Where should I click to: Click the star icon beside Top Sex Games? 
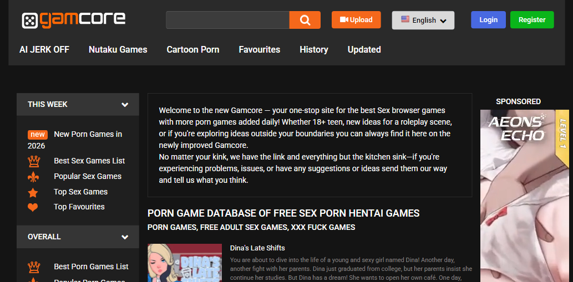click(x=33, y=192)
